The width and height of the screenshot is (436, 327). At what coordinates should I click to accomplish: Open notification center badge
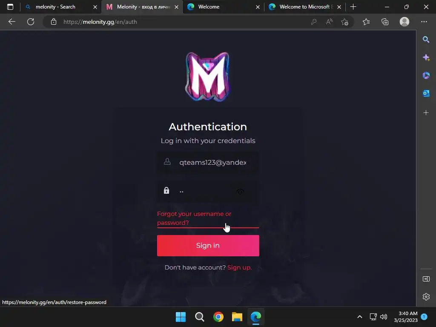coord(424,316)
